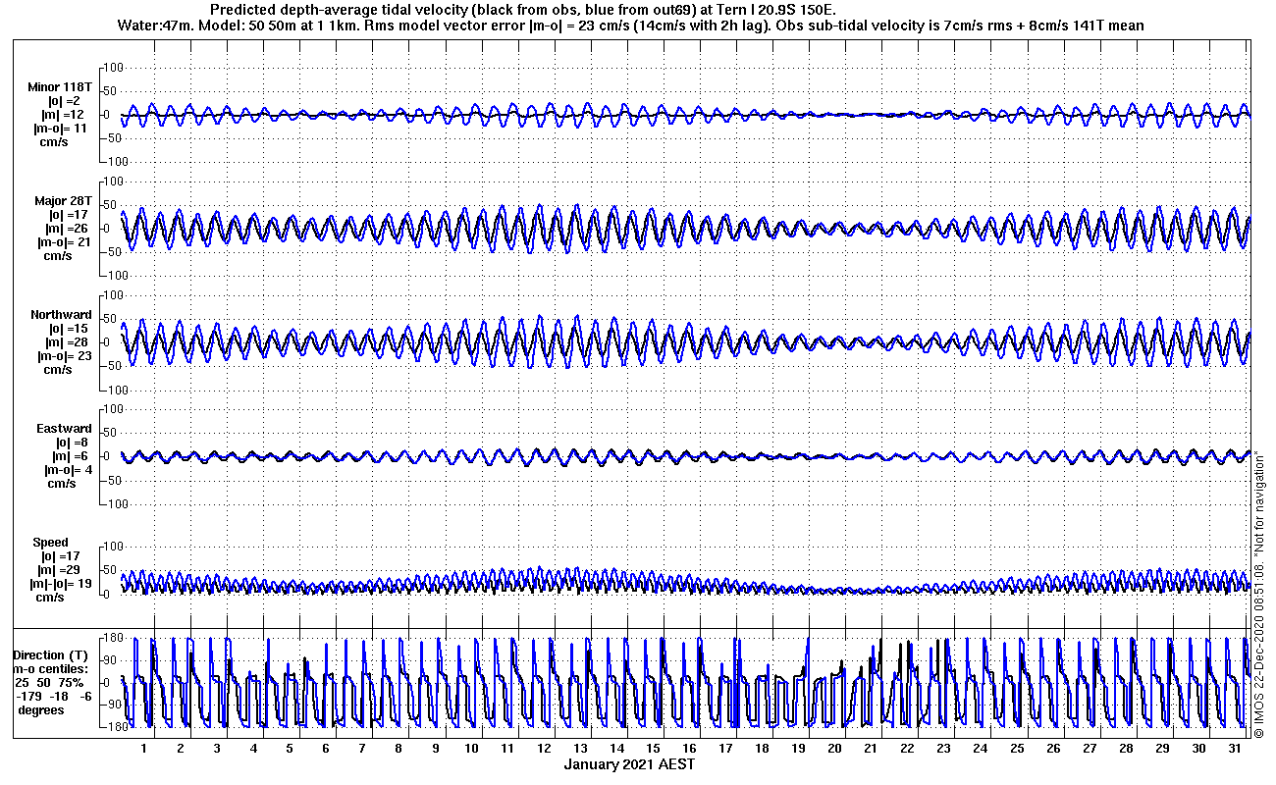Select the 'Direction (T)' panel label
Viewport: 1276px width, 785px height.
51,654
